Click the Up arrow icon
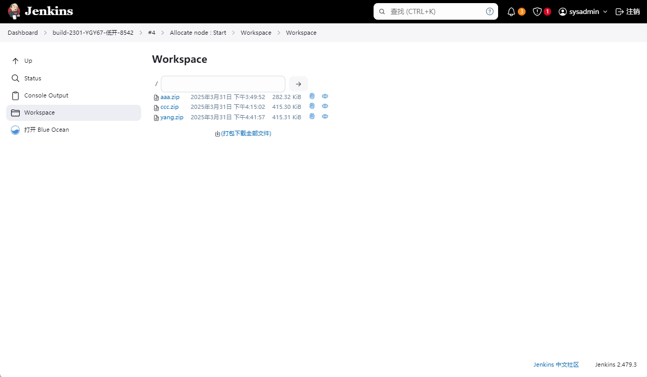647x377 pixels. [x=15, y=61]
